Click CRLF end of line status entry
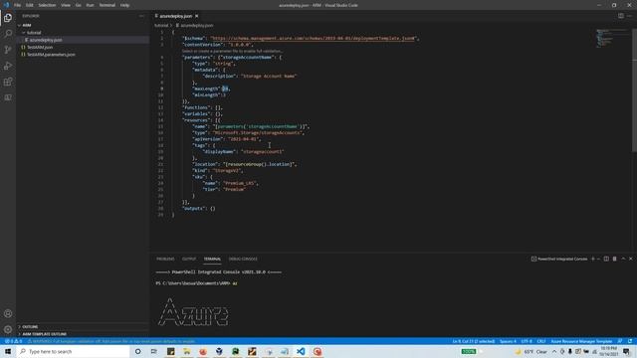 [x=541, y=341]
